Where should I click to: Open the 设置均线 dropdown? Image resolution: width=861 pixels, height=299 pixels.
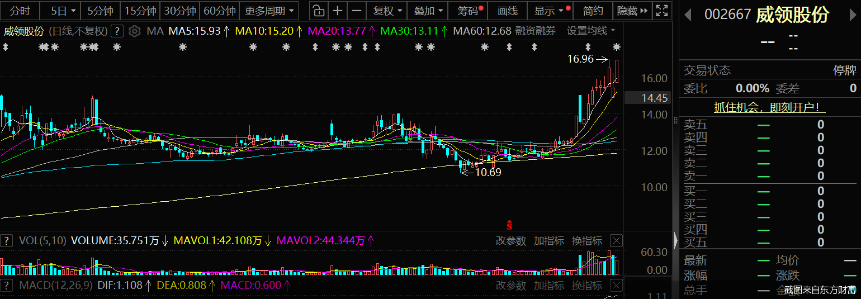click(591, 31)
